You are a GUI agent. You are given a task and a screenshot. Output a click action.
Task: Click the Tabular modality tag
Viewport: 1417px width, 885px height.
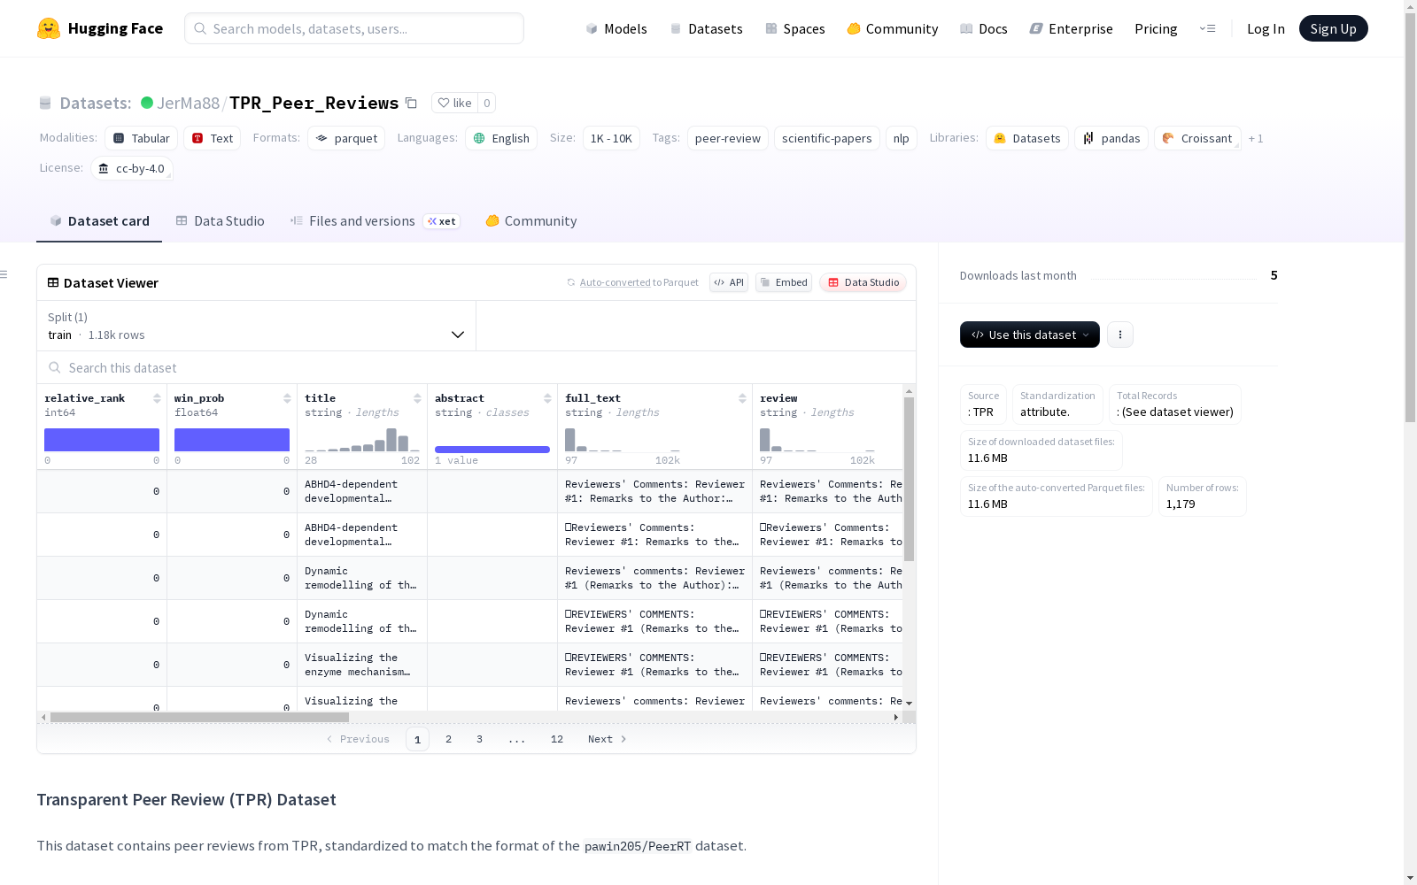142,138
